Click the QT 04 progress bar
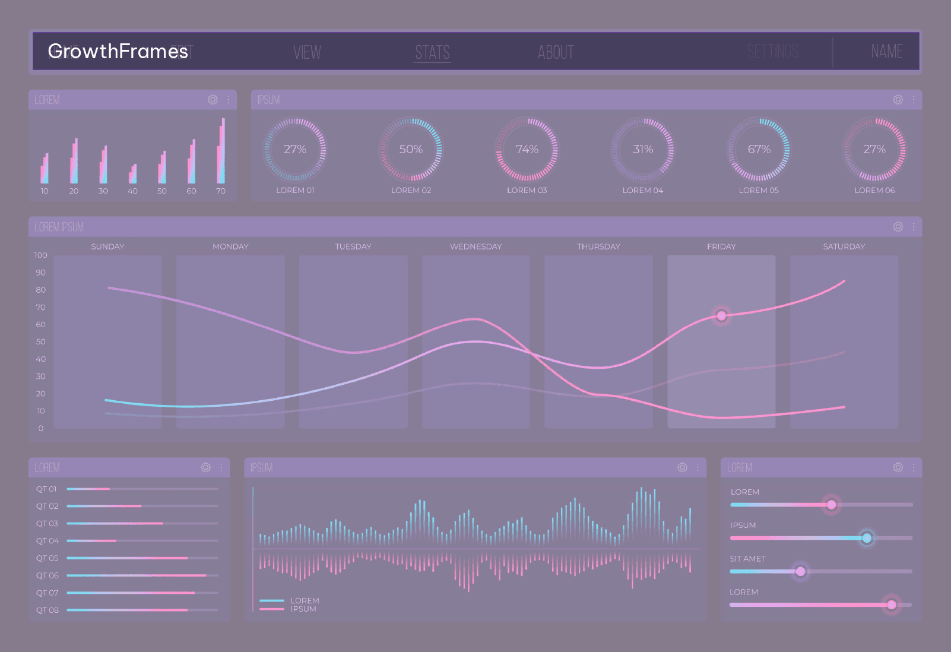The image size is (951, 652). (142, 541)
